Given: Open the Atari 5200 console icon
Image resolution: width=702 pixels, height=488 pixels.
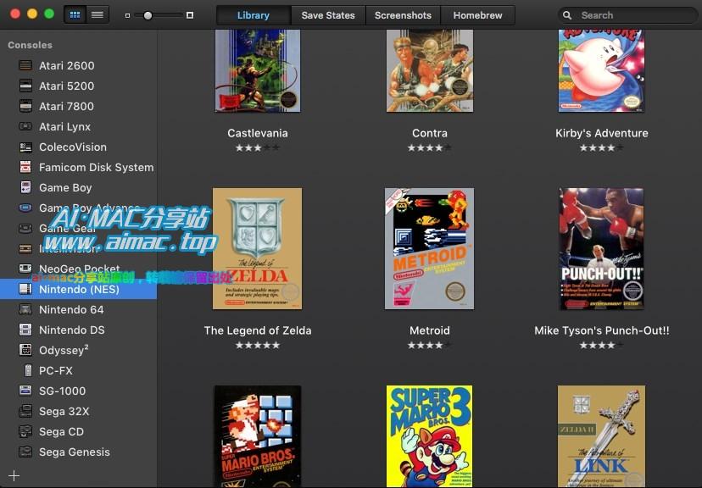Looking at the screenshot, I should (x=25, y=86).
